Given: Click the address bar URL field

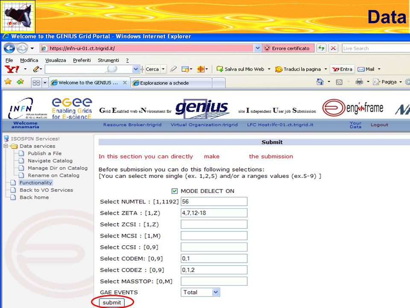Looking at the screenshot, I should [147, 48].
